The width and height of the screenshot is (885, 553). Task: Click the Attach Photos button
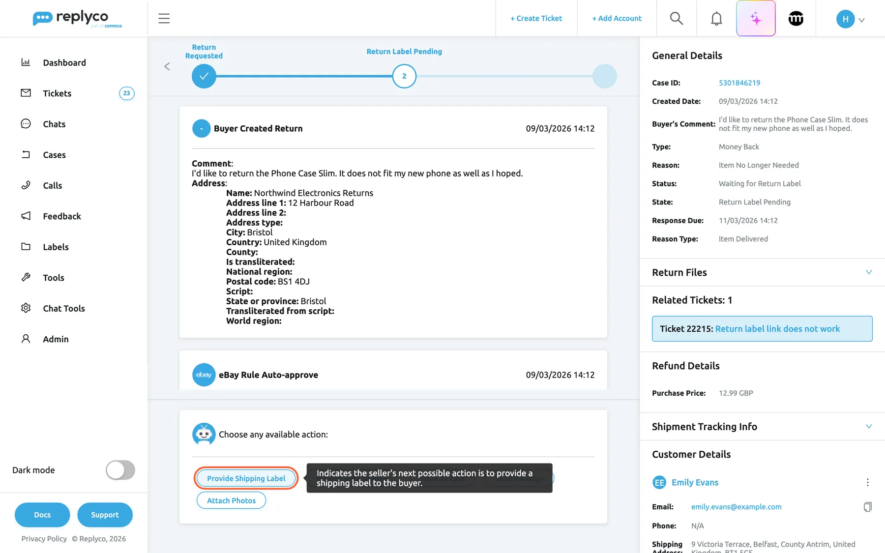tap(231, 500)
